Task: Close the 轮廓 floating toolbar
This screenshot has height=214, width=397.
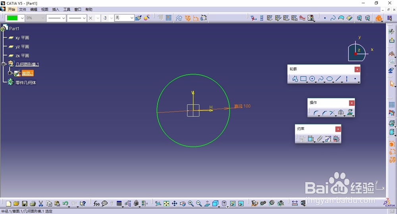Action: click(357, 69)
